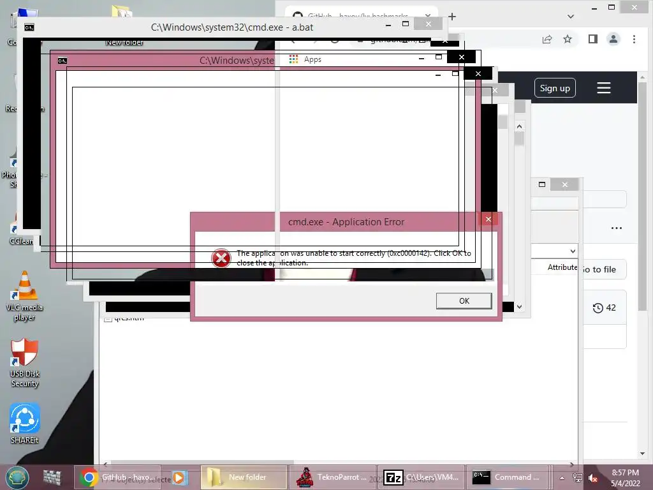Click the Go to file button
This screenshot has height=490, width=653.
click(x=599, y=270)
